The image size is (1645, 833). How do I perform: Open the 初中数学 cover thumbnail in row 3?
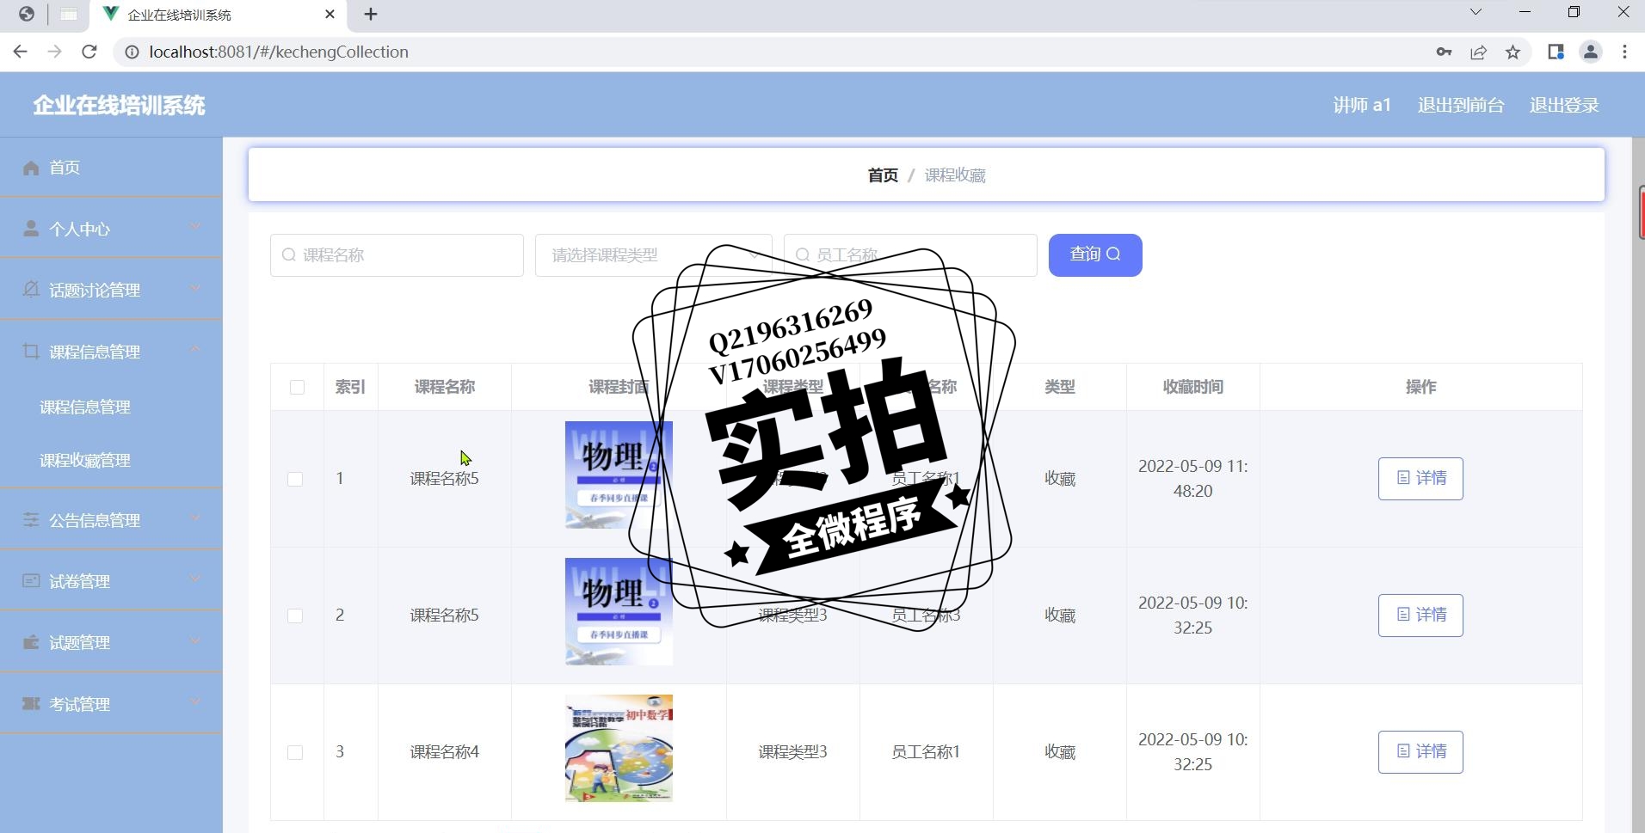click(619, 748)
